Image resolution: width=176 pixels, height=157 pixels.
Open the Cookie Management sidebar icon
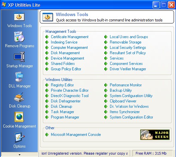19,117
